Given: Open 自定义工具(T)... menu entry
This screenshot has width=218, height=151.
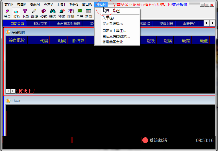Looking at the screenshot, I should 117,31.
